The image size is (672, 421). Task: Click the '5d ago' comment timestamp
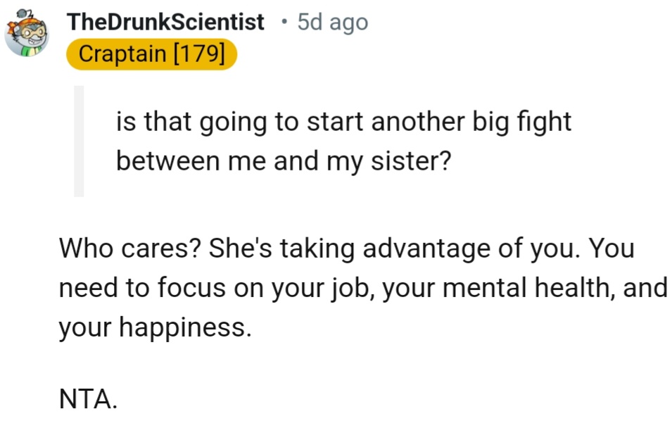tap(332, 22)
